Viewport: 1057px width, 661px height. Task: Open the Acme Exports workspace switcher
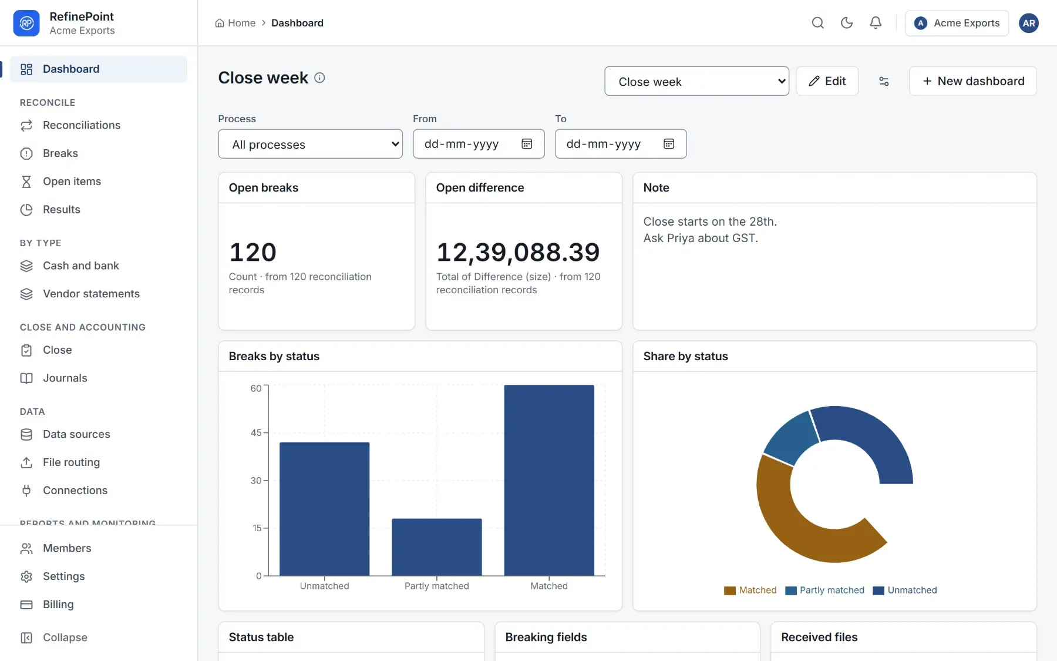957,23
